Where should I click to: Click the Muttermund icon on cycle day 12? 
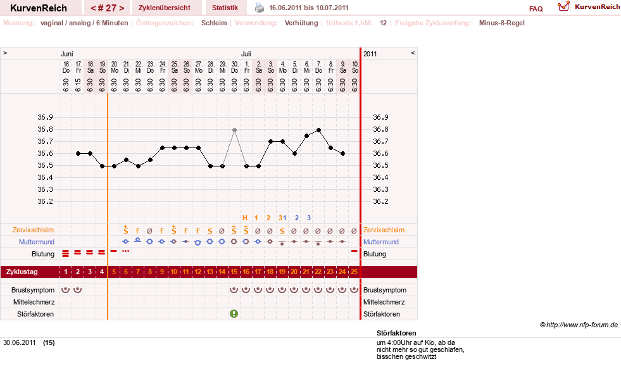coord(198,242)
